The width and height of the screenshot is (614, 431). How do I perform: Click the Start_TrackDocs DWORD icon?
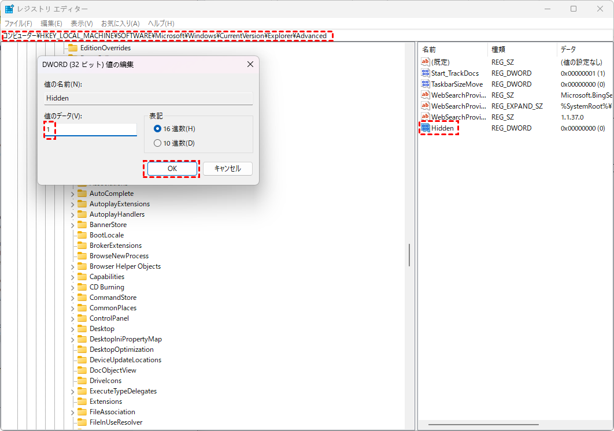click(x=426, y=73)
